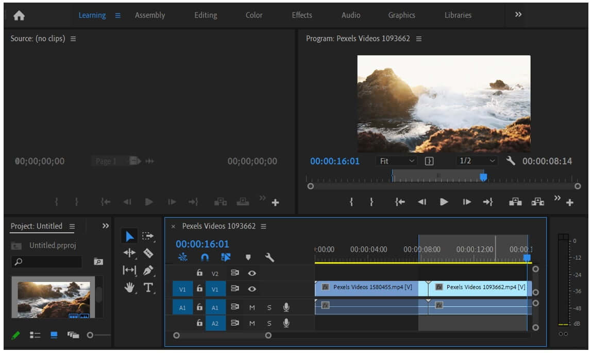Show more workspaces overflow chevron
Screen dimensions: 592x353
(x=518, y=14)
